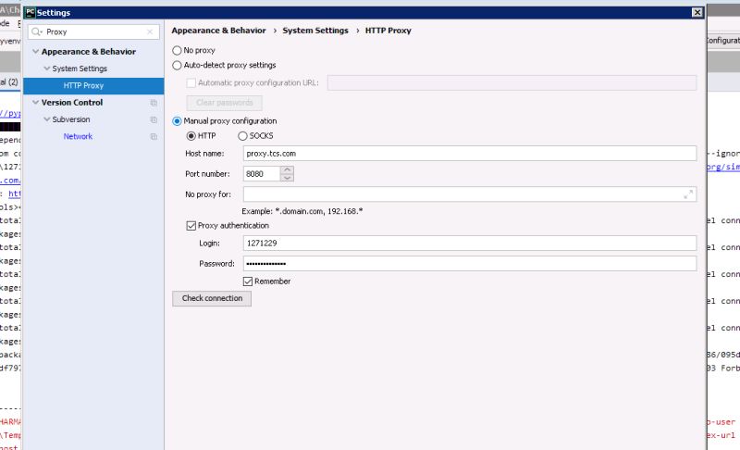Increase port number with up arrow

[287, 169]
